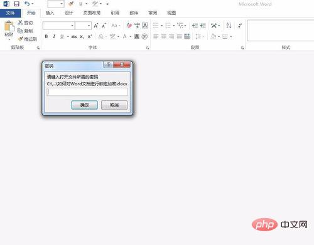
Task: Click the Justify alignment icon
Action: [x=179, y=36]
